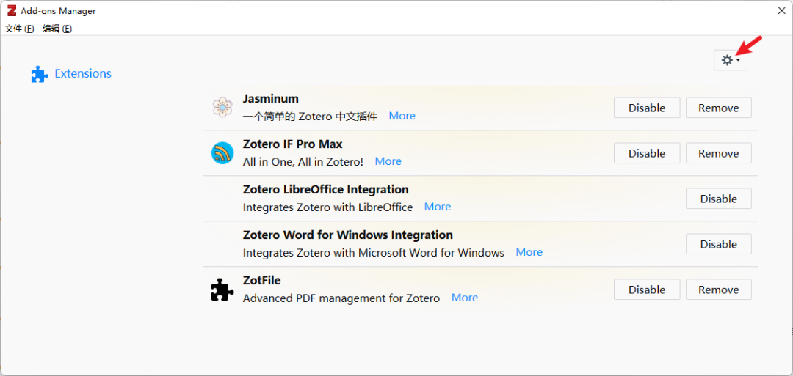The width and height of the screenshot is (793, 376).
Task: Disable Zotero IF Pro Max
Action: (x=646, y=153)
